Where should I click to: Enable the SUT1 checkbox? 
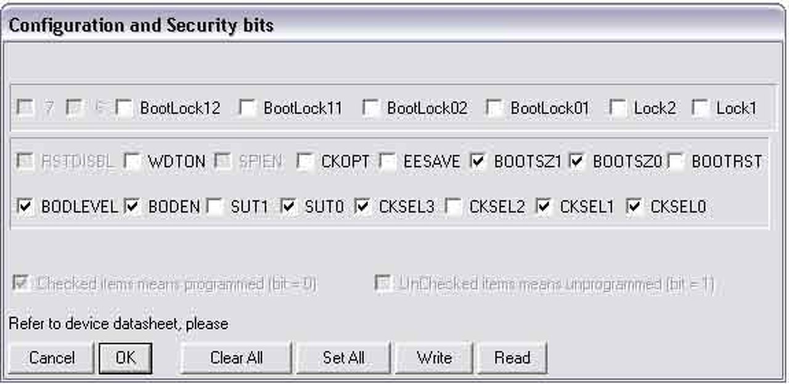click(215, 207)
